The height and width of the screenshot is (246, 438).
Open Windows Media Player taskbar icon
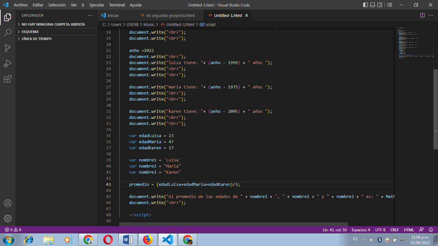(68, 240)
